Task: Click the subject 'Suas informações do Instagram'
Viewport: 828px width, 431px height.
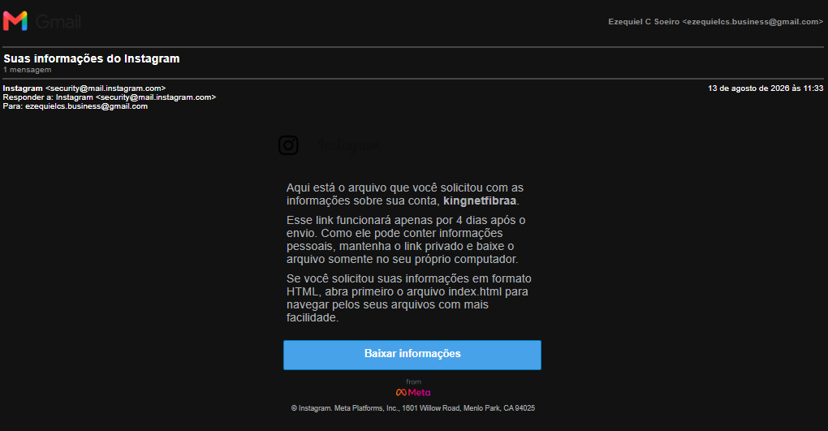Action: (92, 58)
